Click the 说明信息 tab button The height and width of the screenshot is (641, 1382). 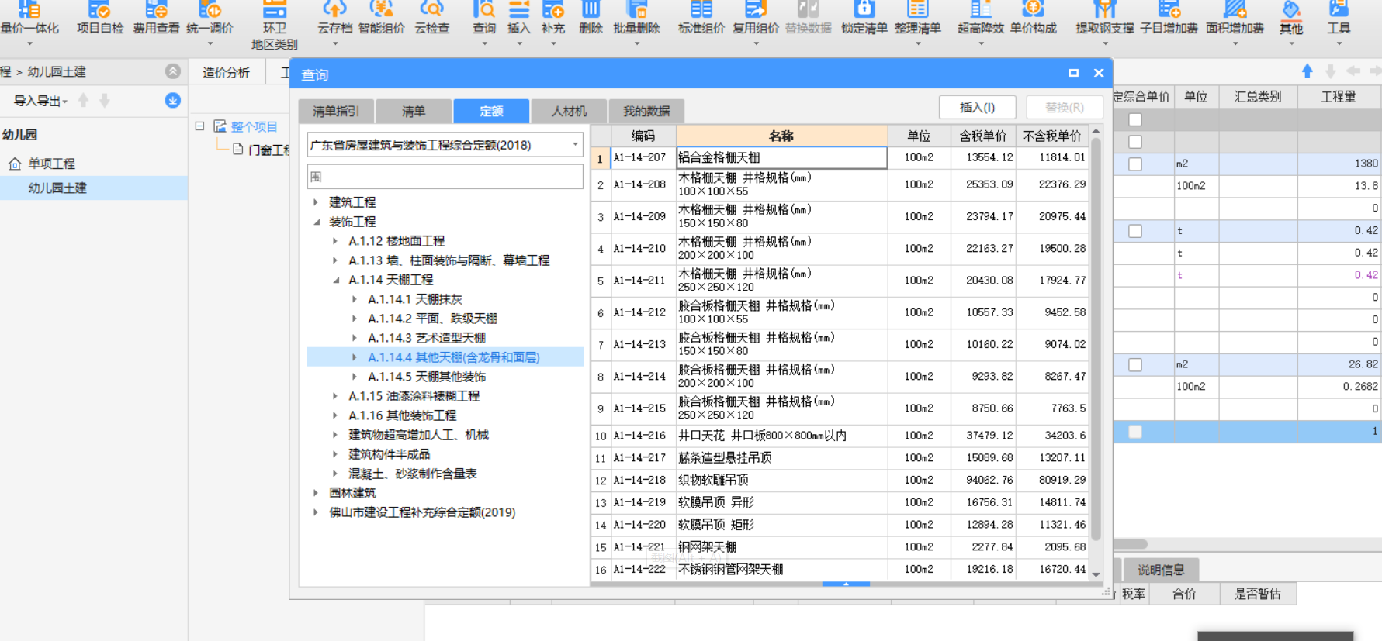coord(1161,570)
